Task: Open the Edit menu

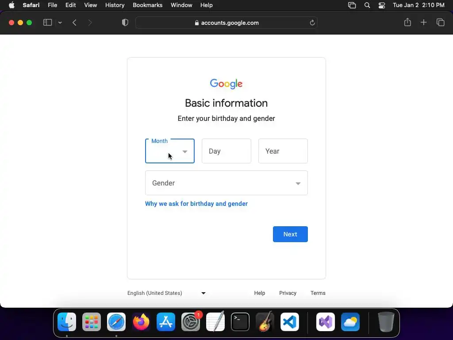Action: tap(70, 5)
